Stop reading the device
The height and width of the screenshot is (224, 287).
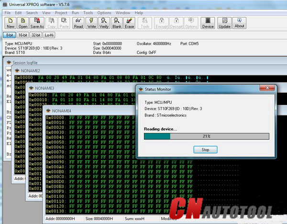coord(205,150)
